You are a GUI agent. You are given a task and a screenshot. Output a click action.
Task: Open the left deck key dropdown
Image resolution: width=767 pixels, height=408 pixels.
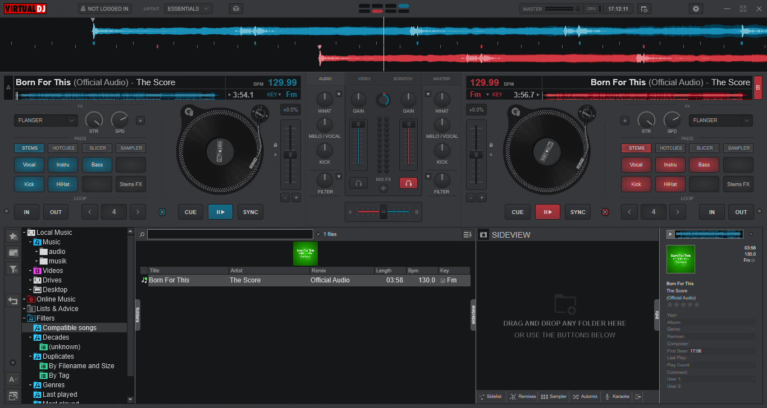click(x=273, y=95)
